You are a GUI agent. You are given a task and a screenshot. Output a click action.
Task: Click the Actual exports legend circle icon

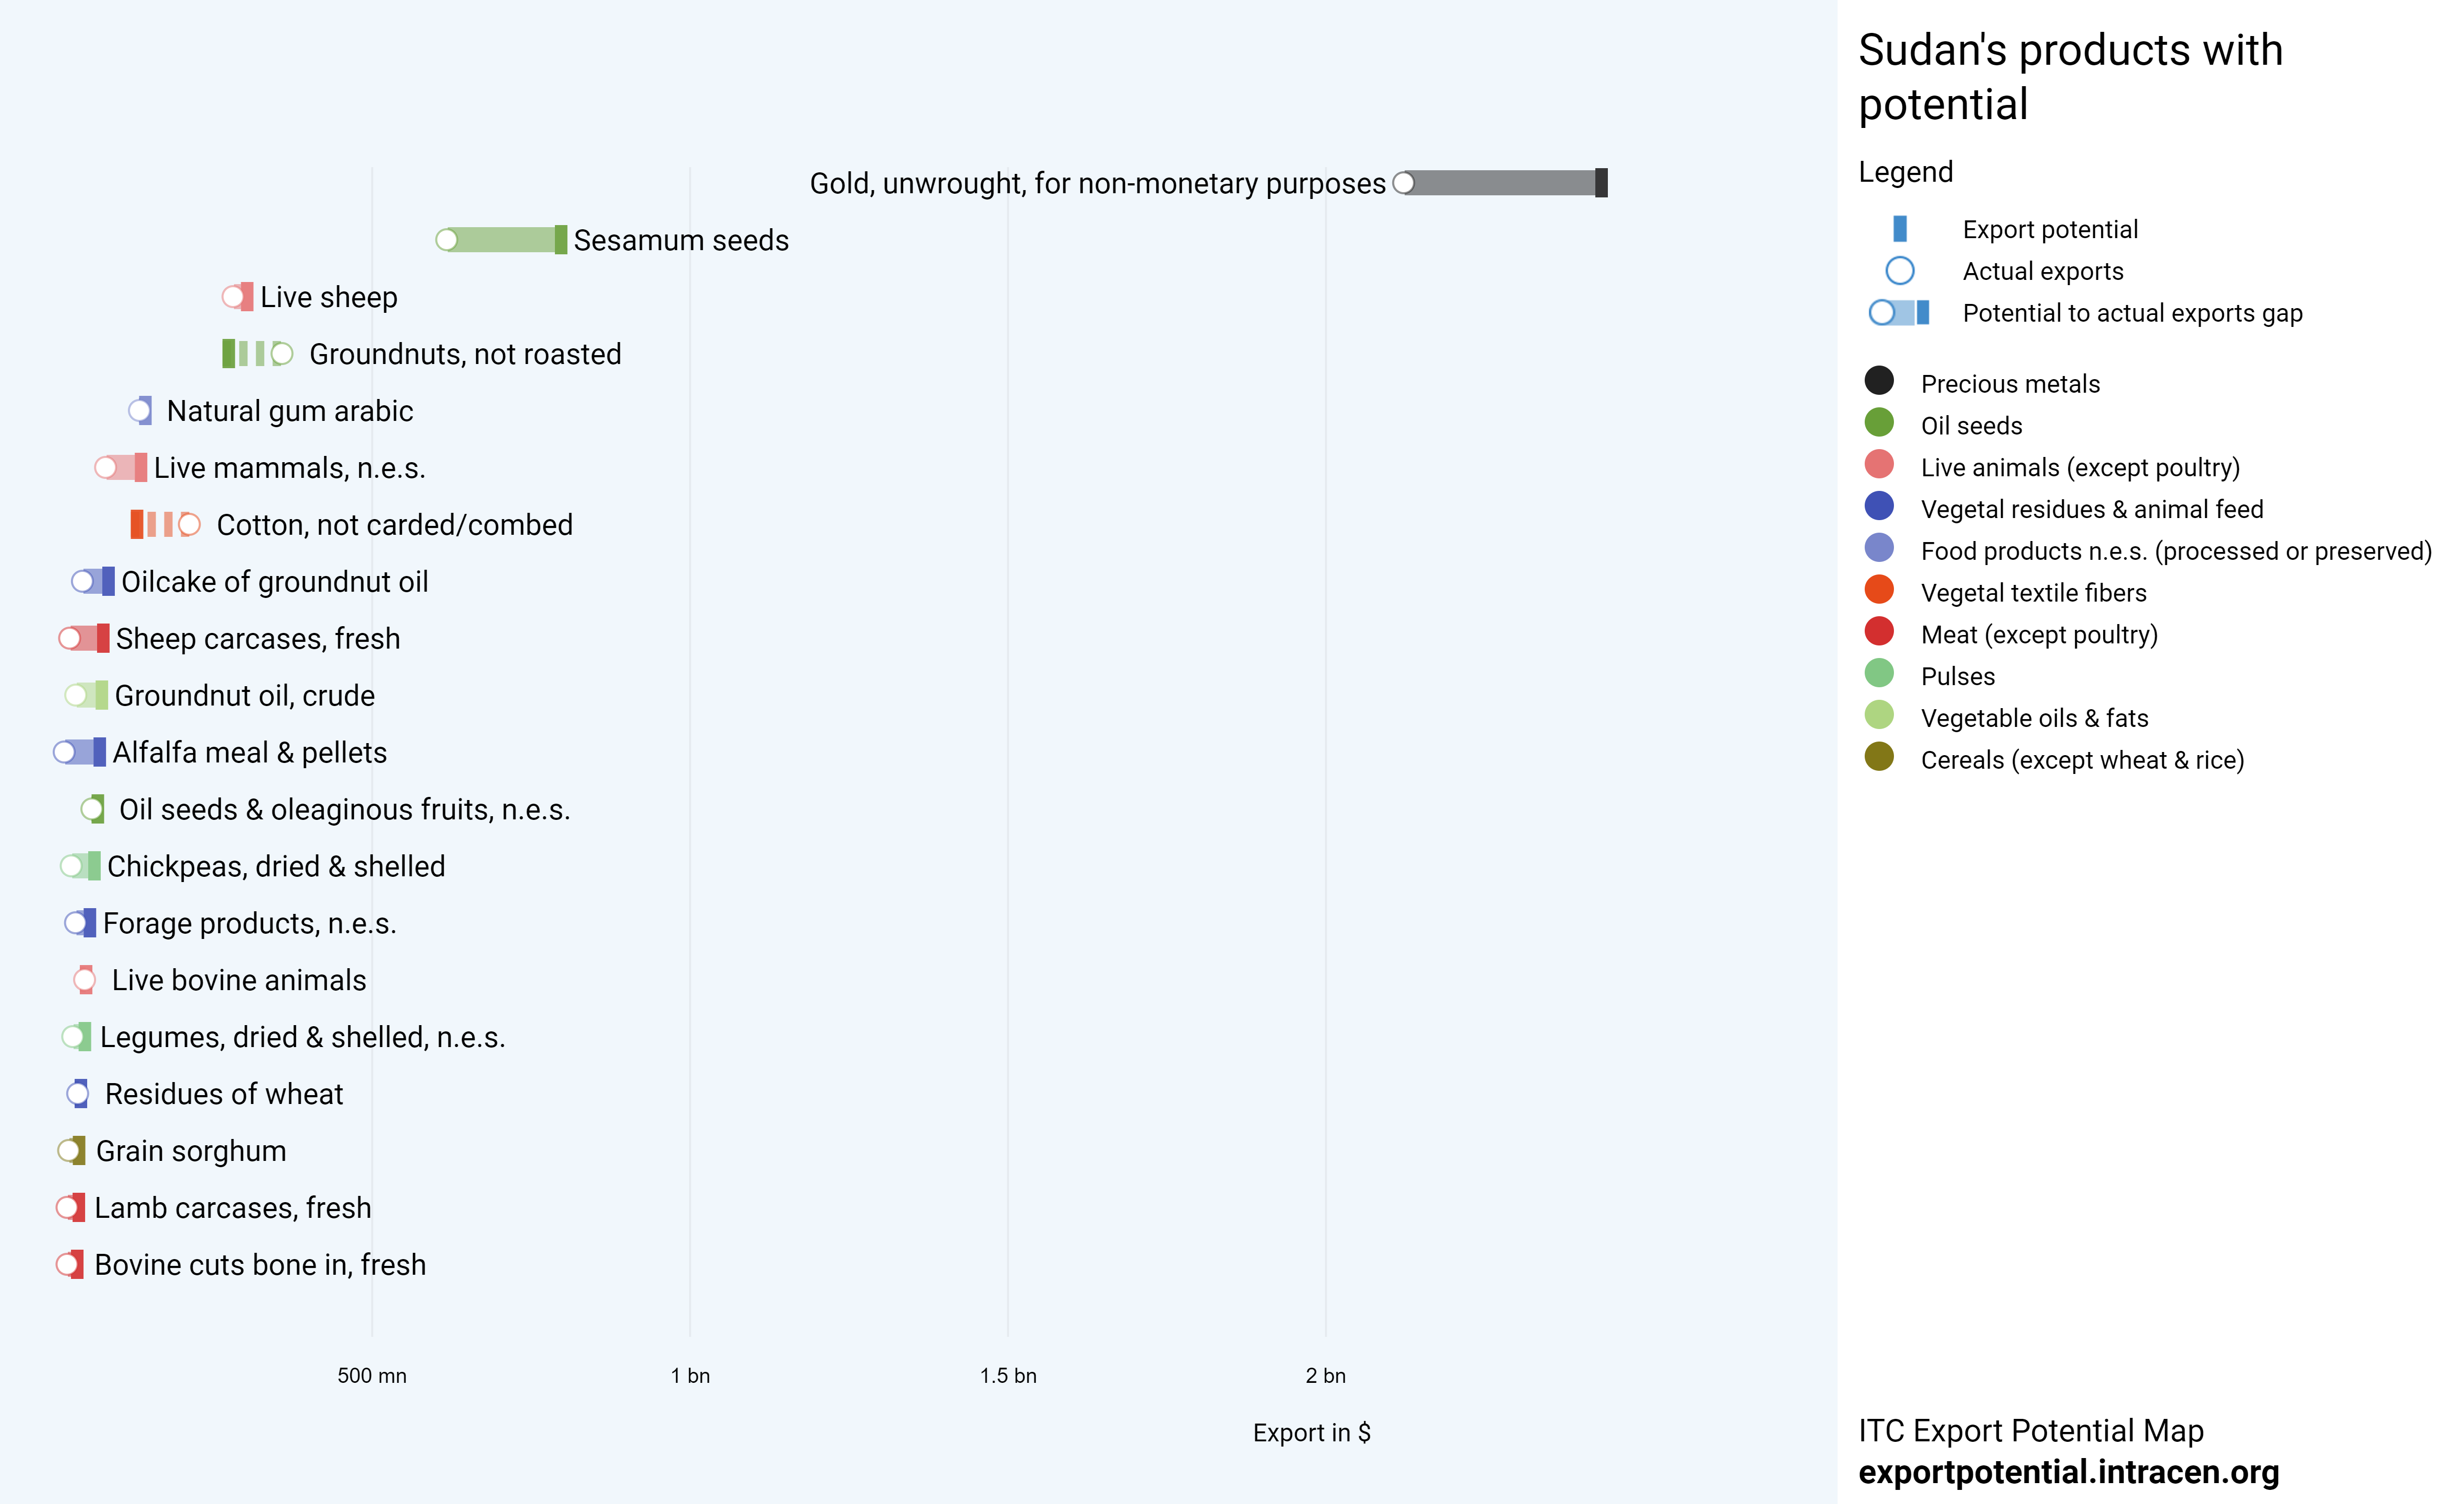(x=1900, y=271)
